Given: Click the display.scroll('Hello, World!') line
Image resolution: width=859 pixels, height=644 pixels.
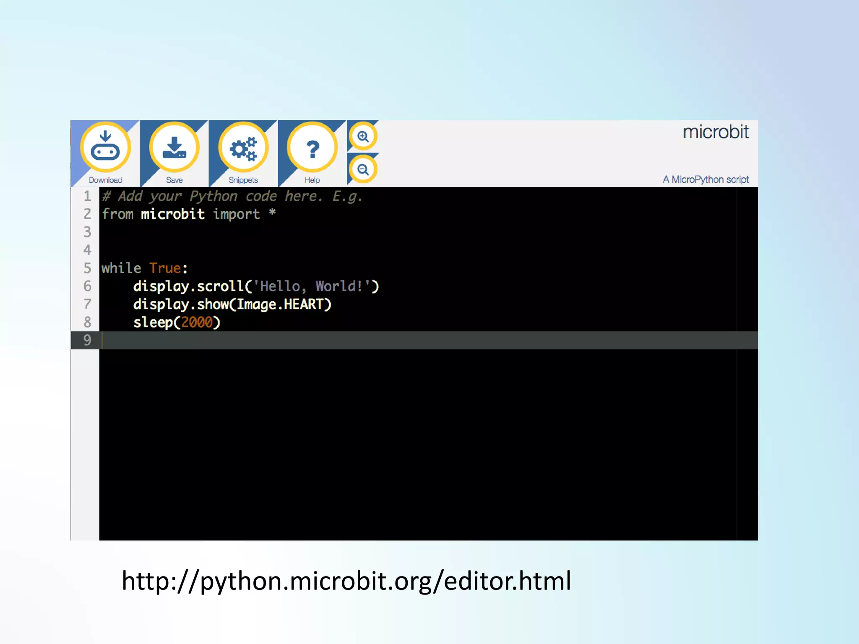Looking at the screenshot, I should (256, 286).
